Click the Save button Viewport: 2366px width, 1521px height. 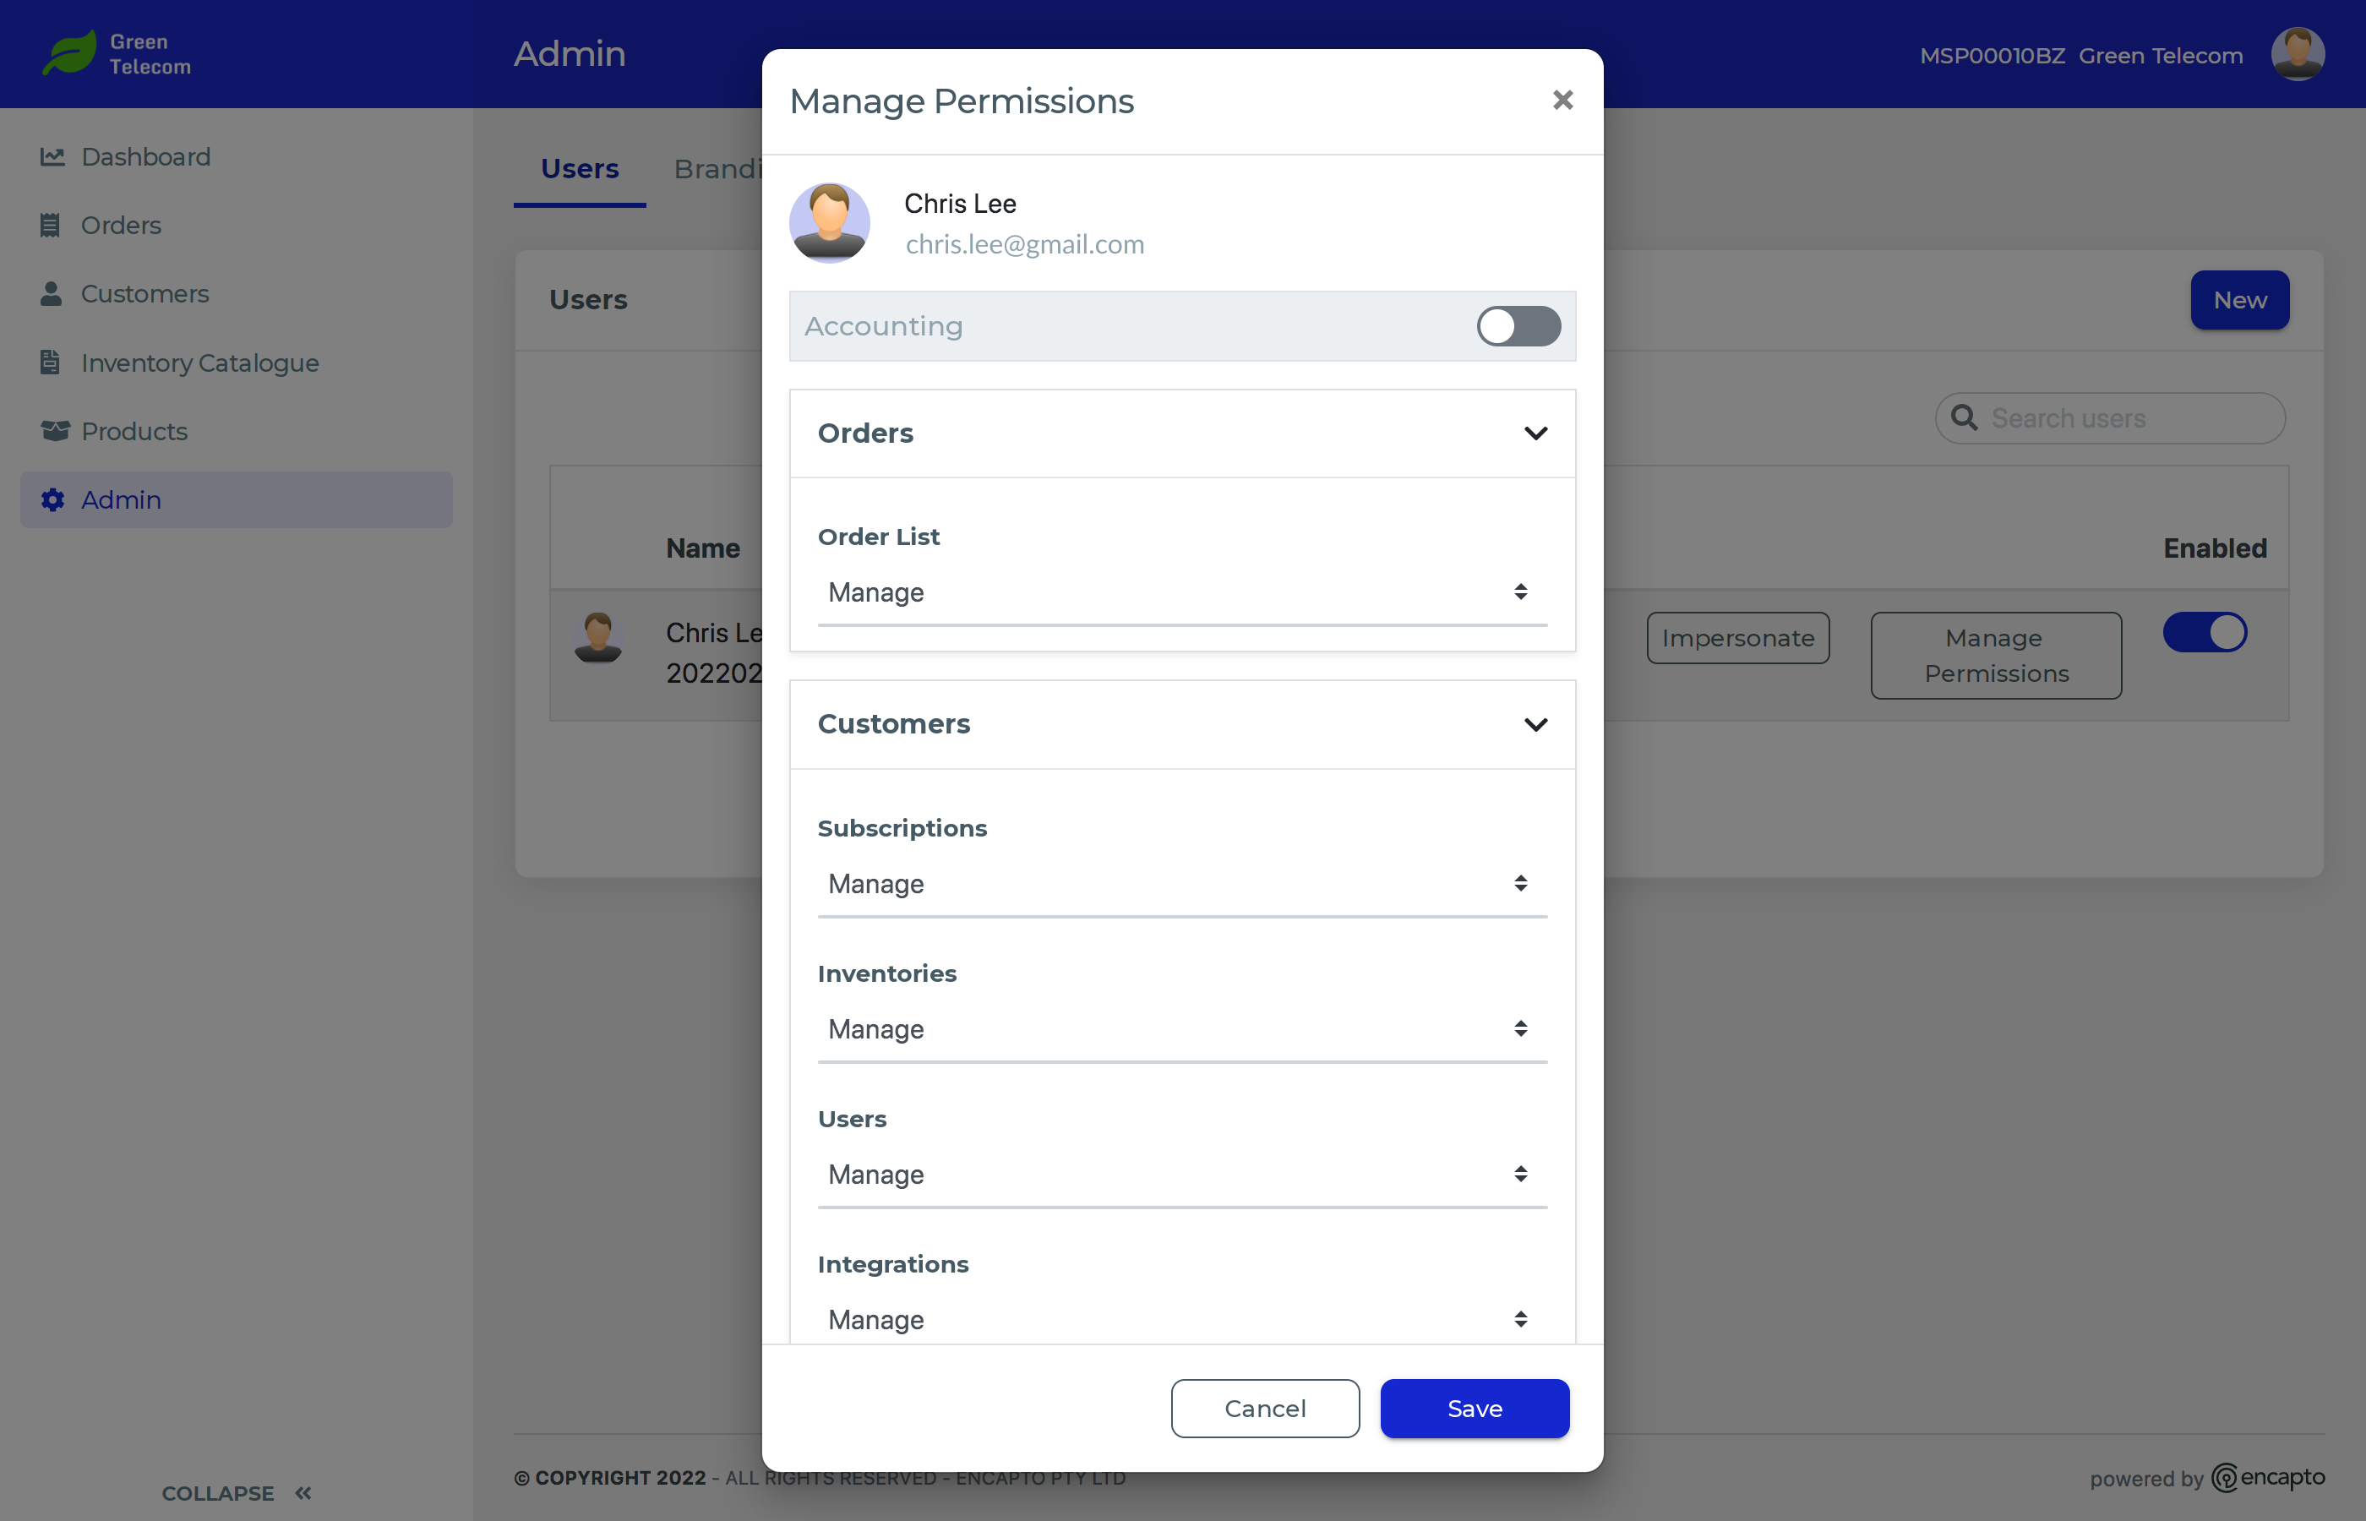[1475, 1409]
